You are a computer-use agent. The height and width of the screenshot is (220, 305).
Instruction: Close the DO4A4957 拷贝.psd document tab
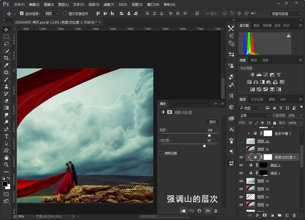pos(100,22)
